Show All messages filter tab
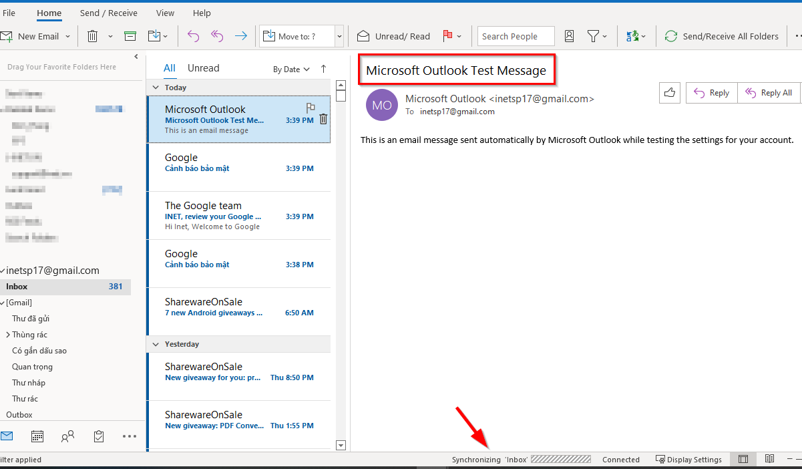 (x=170, y=68)
